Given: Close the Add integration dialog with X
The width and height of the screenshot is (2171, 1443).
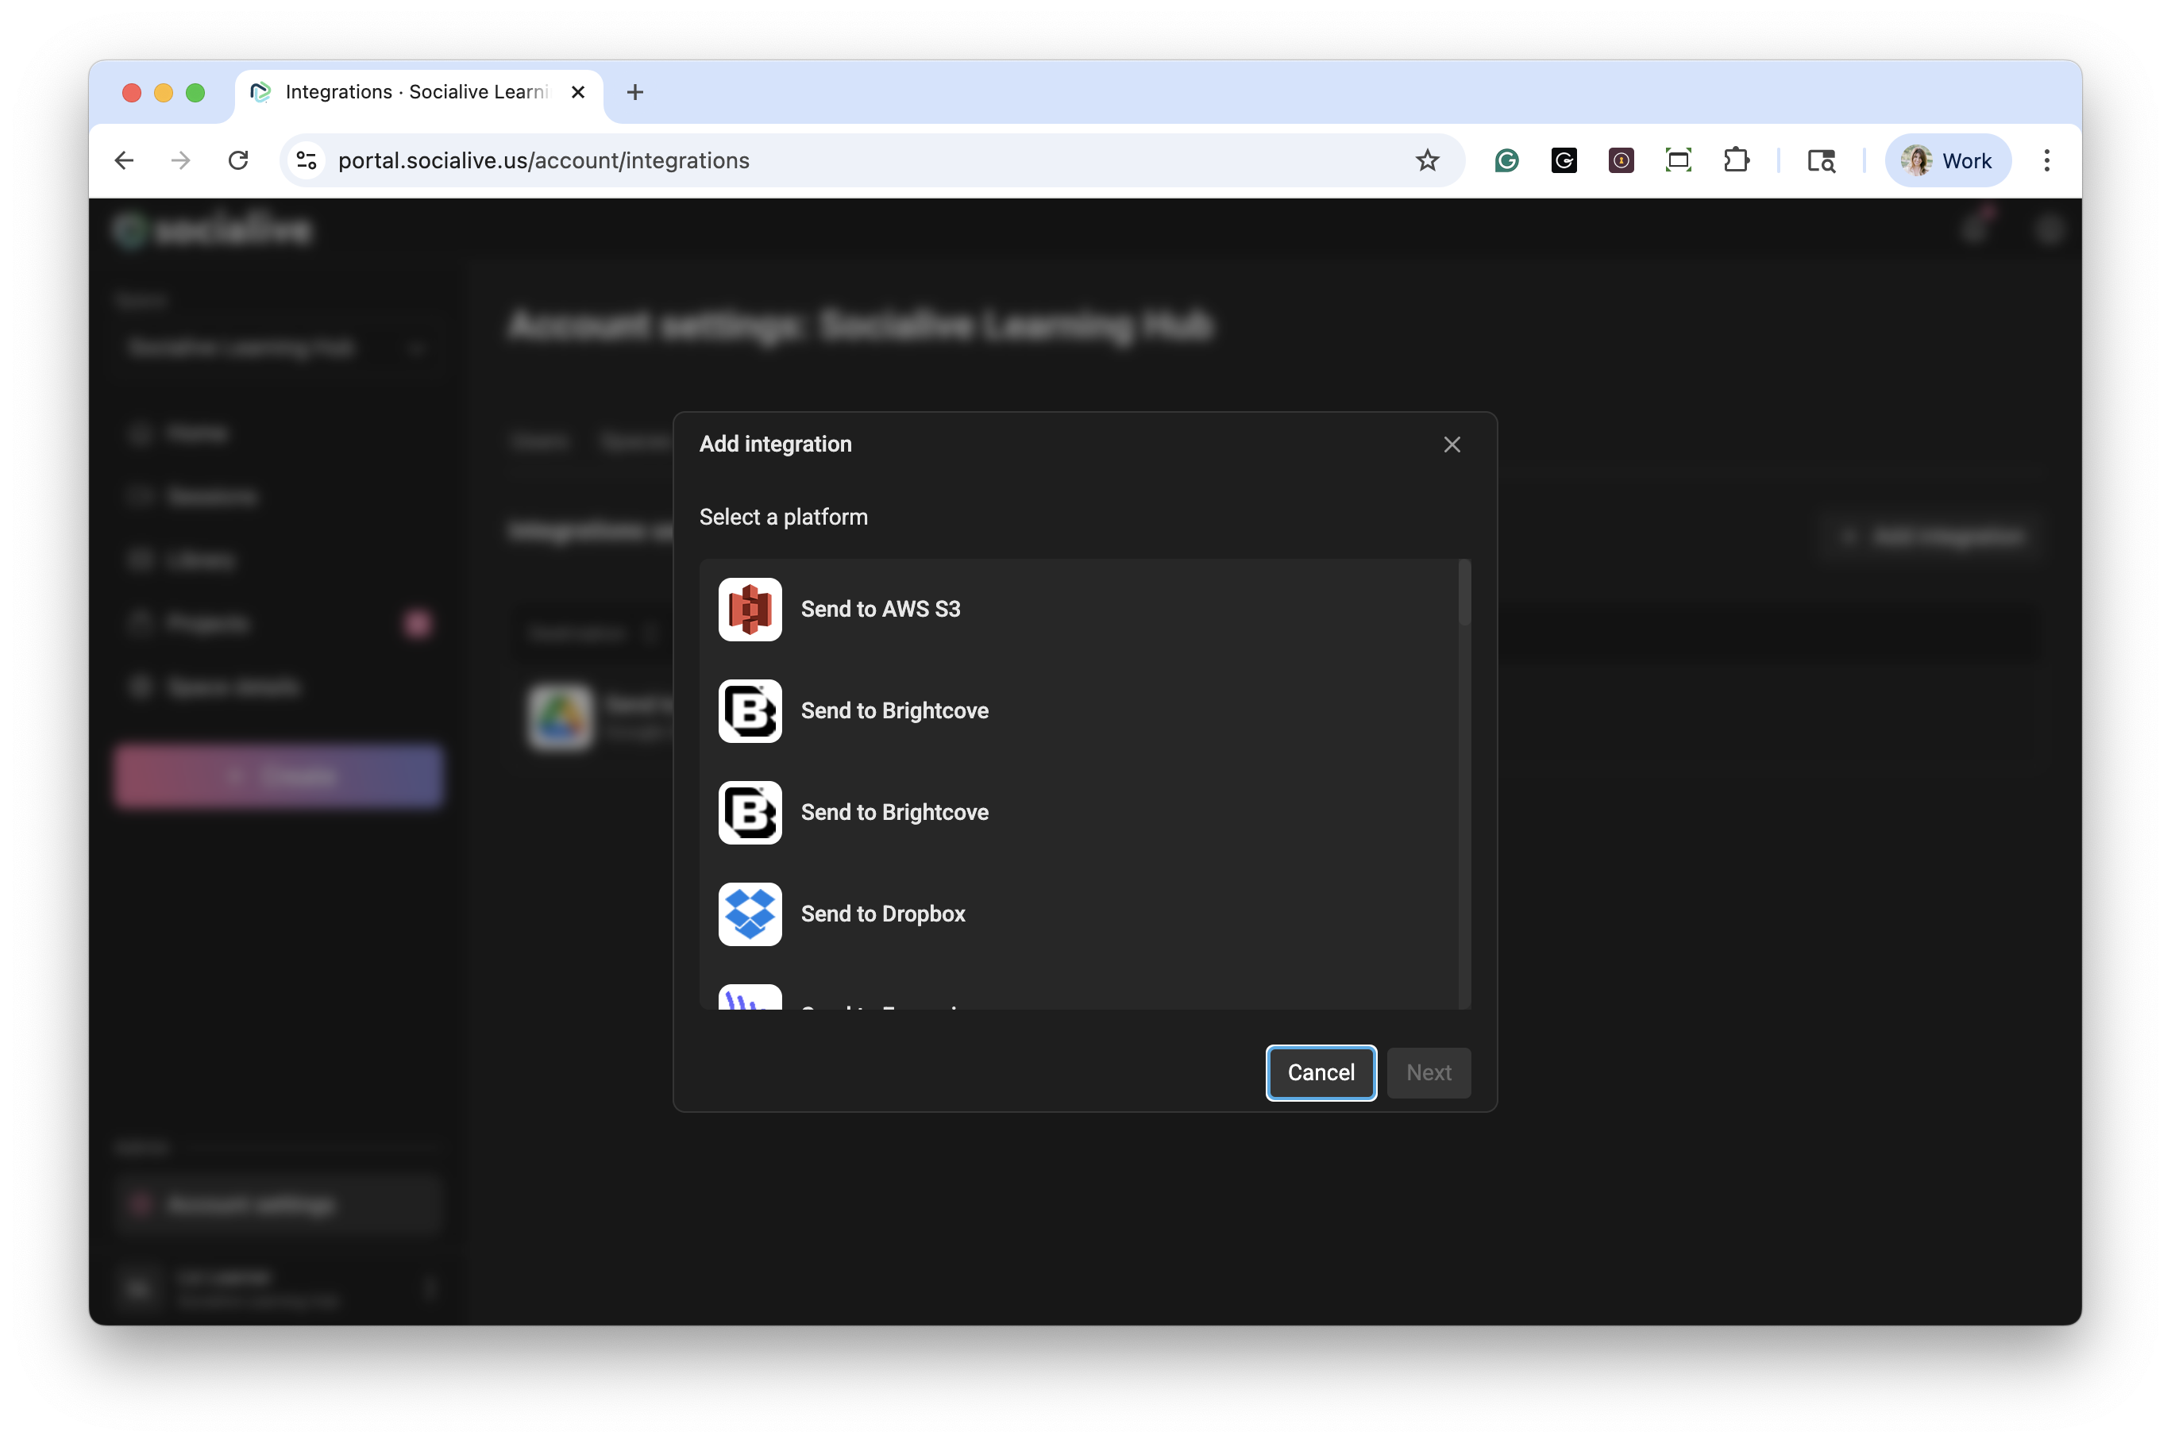Looking at the screenshot, I should pos(1452,444).
